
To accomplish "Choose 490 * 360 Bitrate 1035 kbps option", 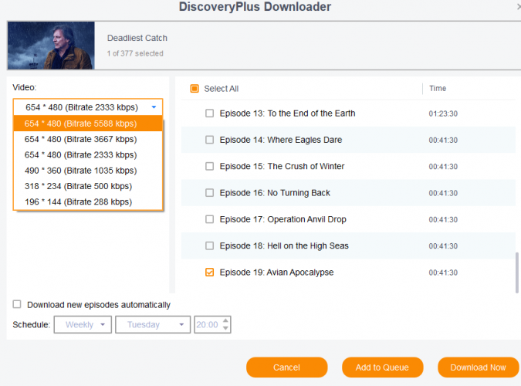I will click(88, 170).
